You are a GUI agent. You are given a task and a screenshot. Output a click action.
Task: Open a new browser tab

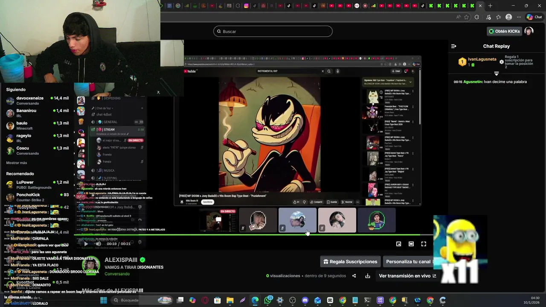490,6
